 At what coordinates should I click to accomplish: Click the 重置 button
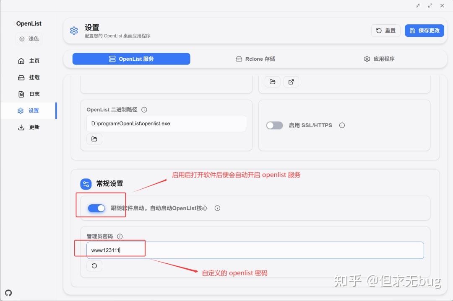386,31
